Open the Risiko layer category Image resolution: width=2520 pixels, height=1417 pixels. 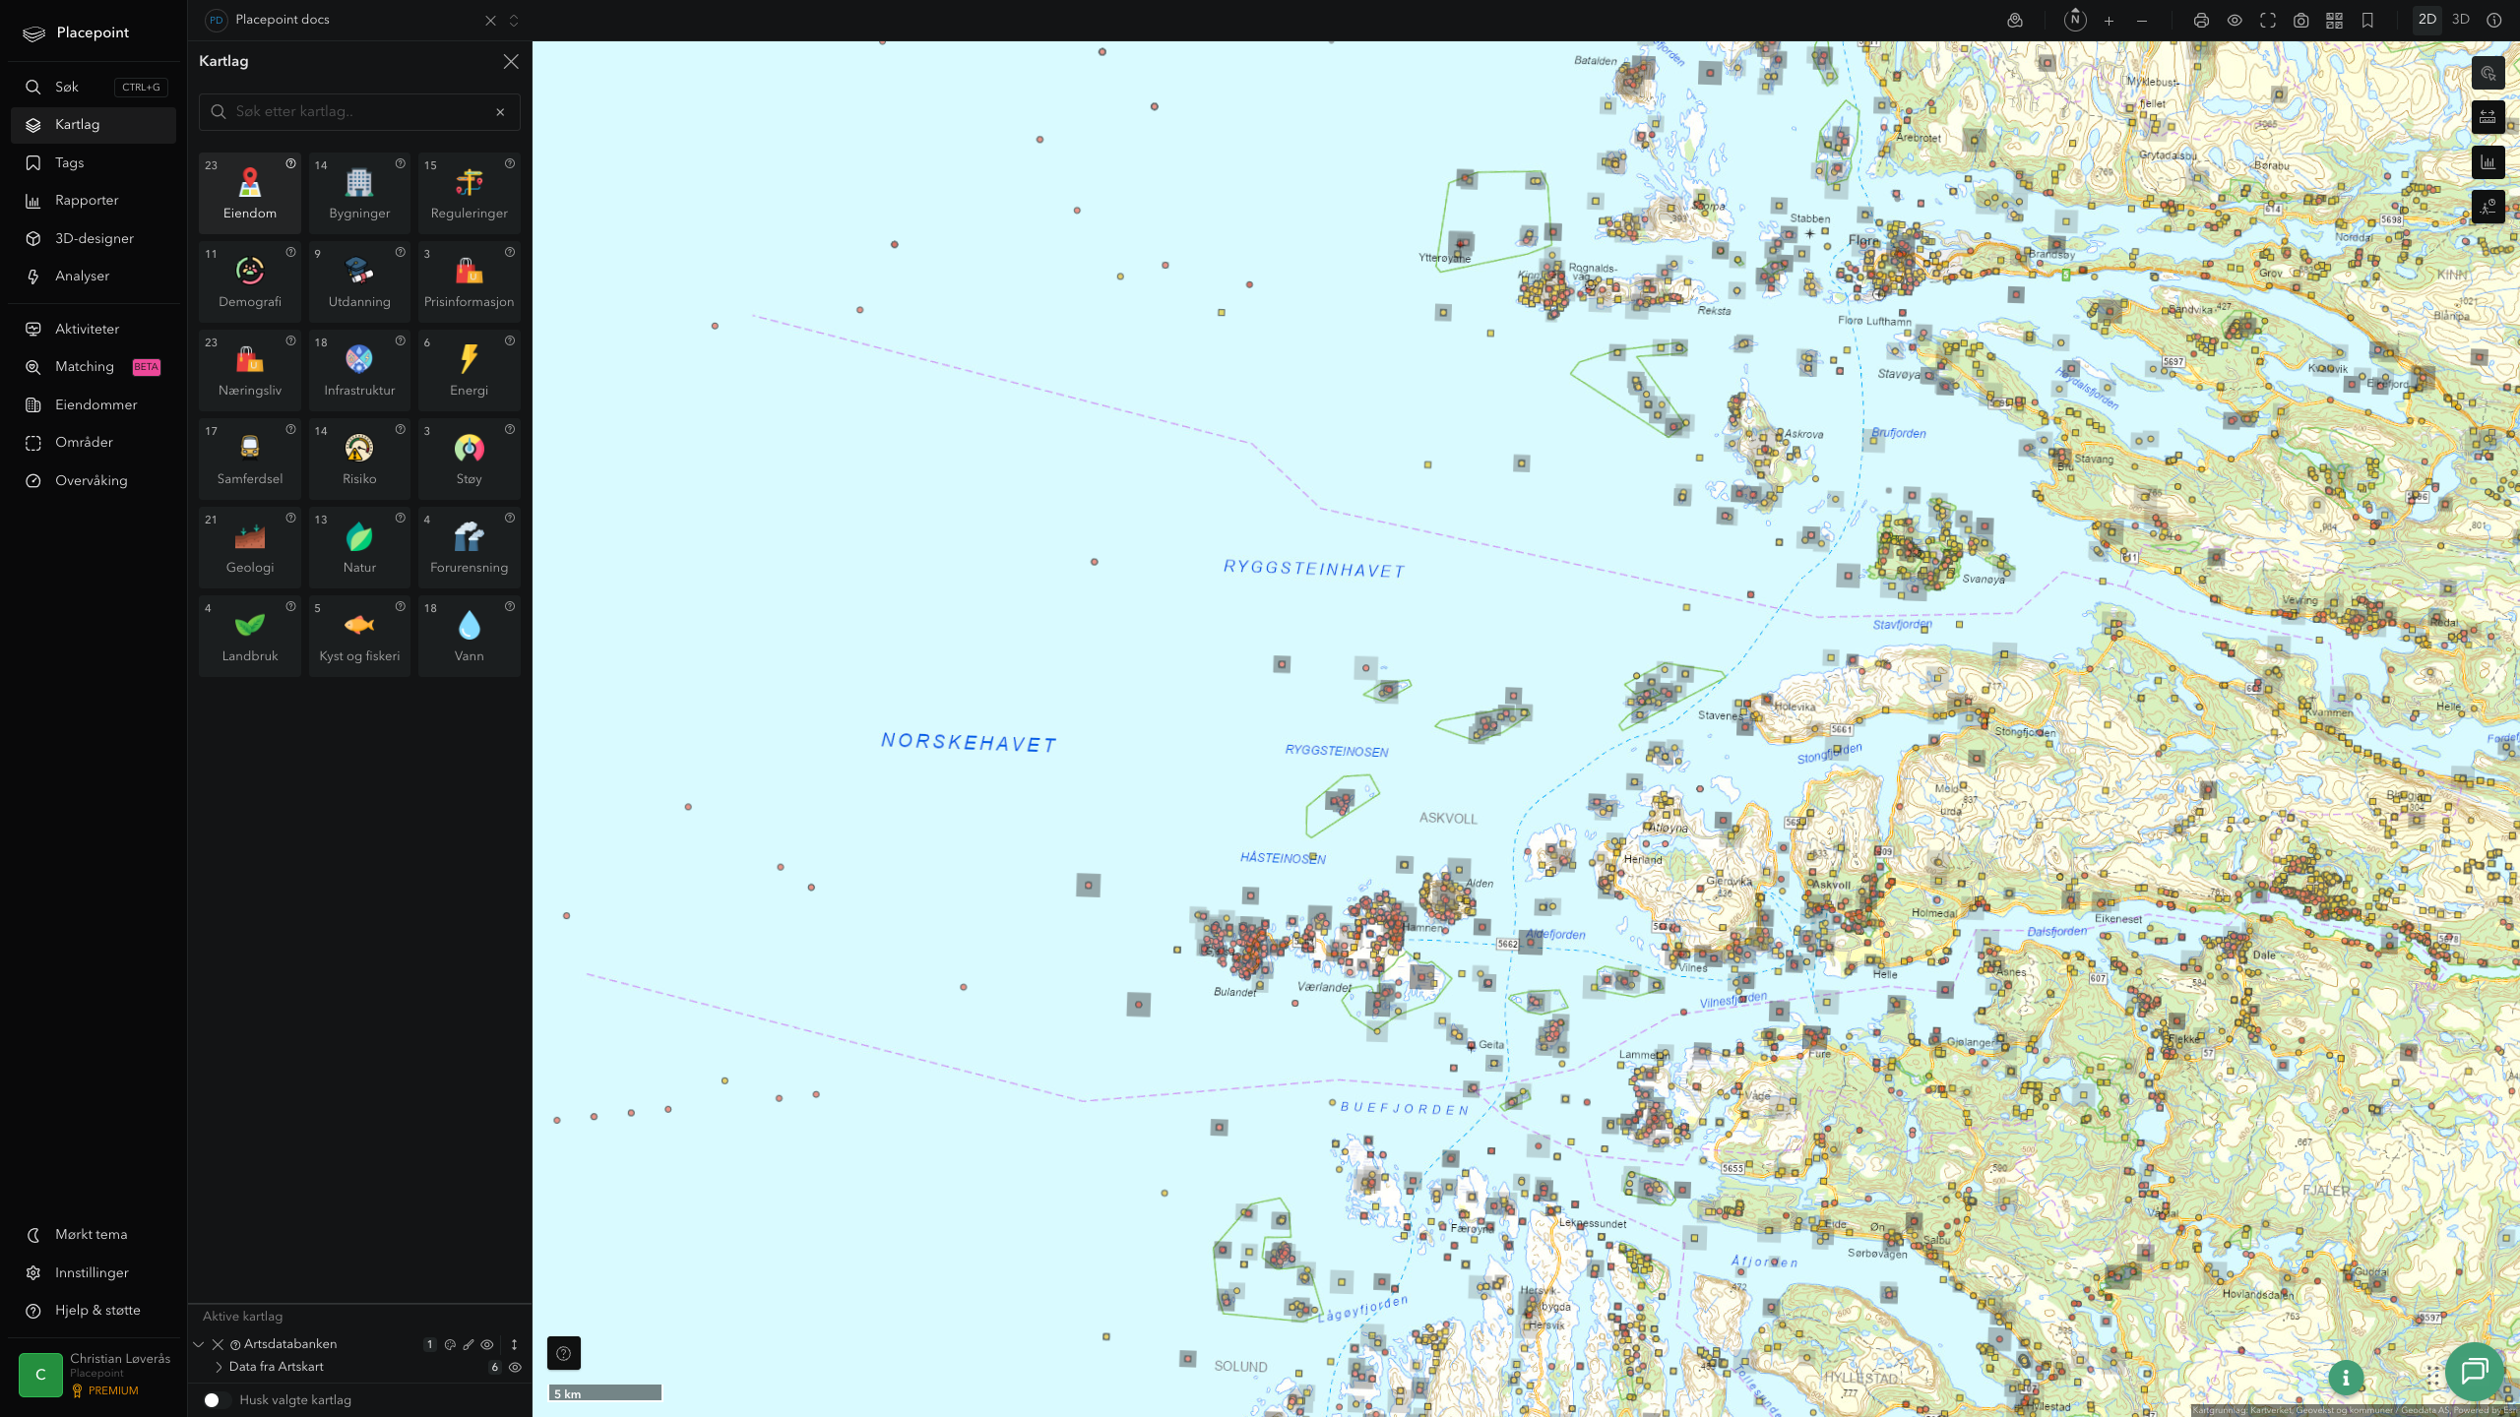click(x=359, y=459)
